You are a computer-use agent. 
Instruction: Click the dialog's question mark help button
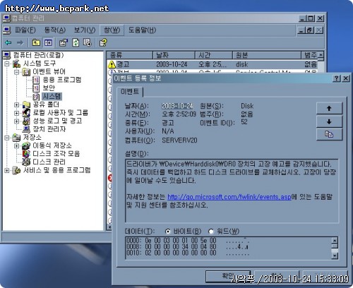tap(337, 78)
